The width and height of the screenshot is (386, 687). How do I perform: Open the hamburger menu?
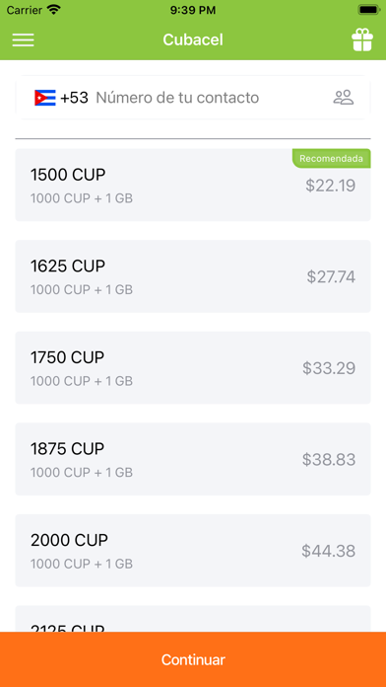23,39
